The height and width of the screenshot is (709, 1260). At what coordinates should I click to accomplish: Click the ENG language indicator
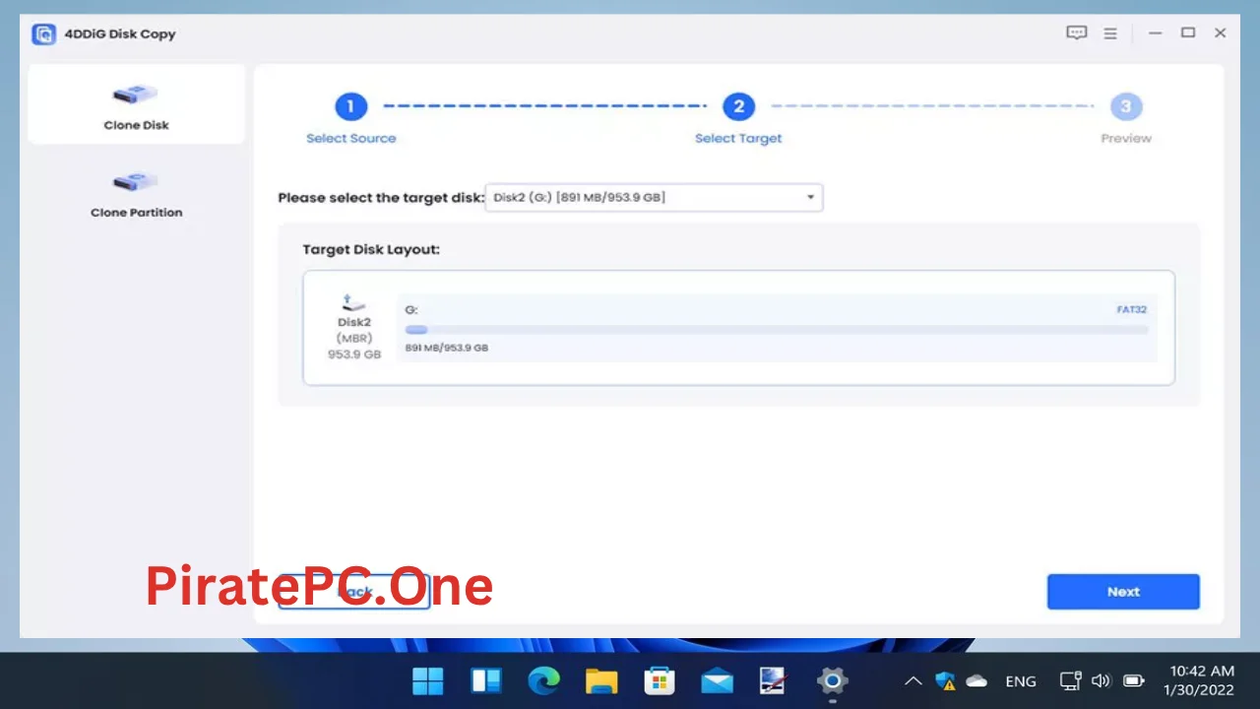(x=1021, y=681)
